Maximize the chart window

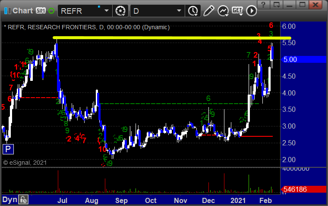[x=302, y=5]
